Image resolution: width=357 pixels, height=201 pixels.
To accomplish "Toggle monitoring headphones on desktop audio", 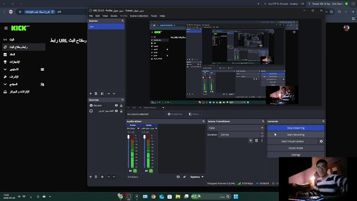I will pos(151,171).
